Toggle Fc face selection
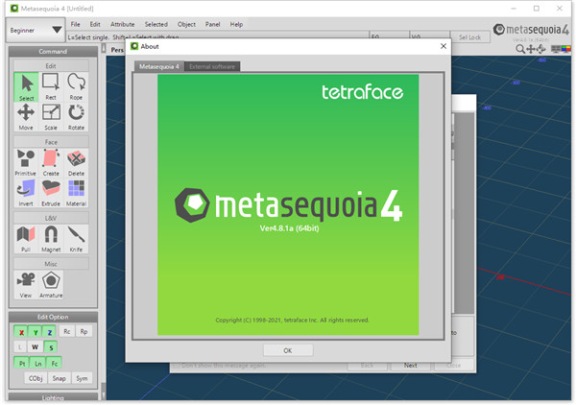Image resolution: width=576 pixels, height=405 pixels. tap(54, 363)
